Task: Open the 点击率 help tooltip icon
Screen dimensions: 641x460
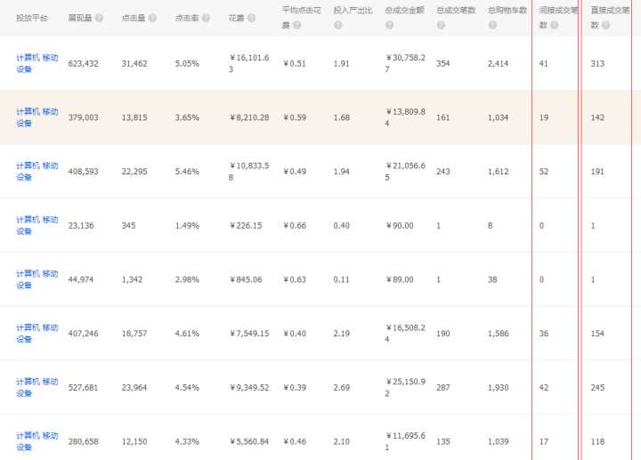Action: point(206,18)
